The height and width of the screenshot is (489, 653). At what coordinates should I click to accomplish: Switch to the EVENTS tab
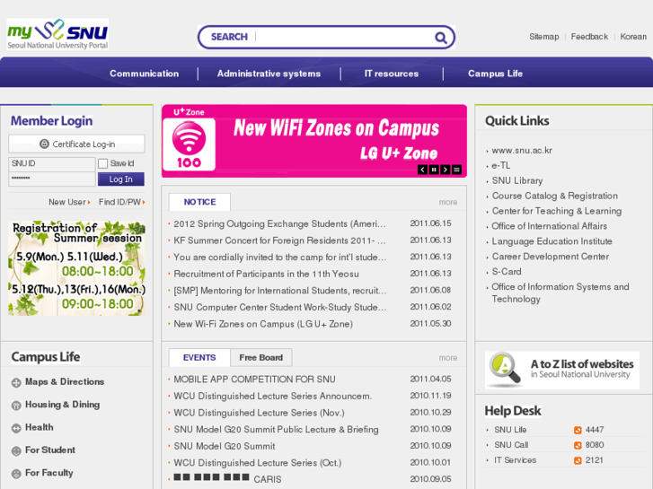pos(199,358)
